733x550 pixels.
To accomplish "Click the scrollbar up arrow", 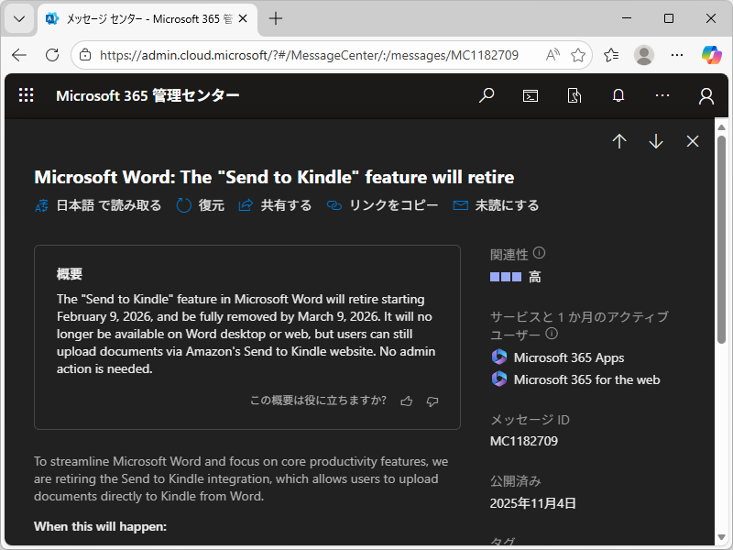I will coord(721,127).
